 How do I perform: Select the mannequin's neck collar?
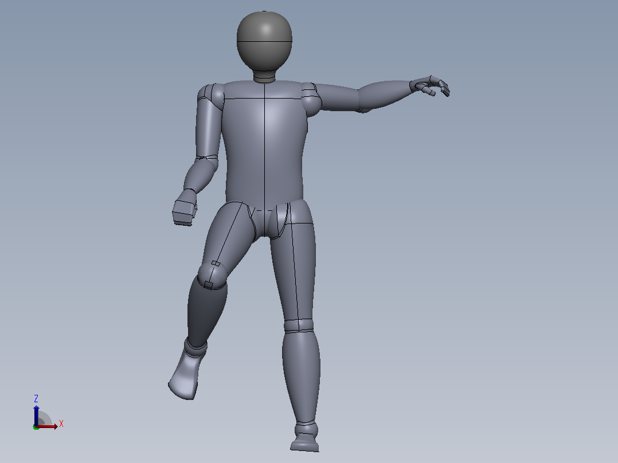[264, 76]
